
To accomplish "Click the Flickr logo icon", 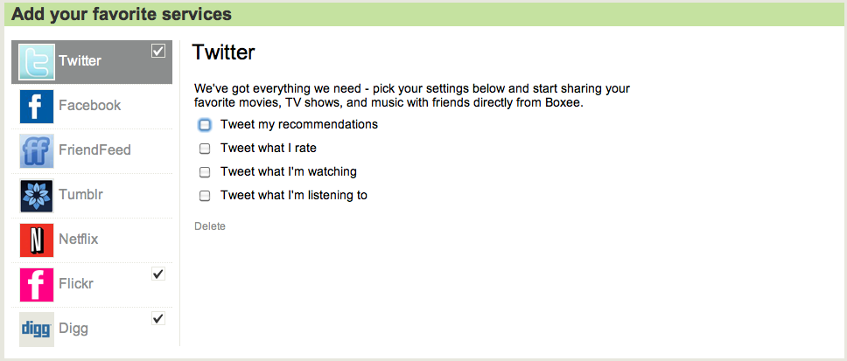I will point(37,284).
